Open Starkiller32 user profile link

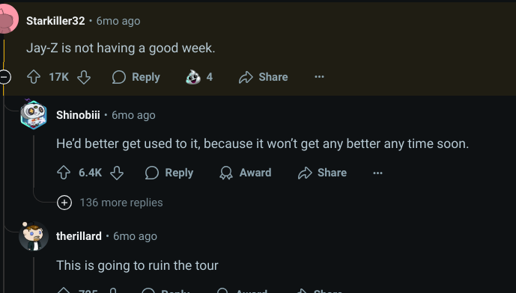pyautogui.click(x=55, y=21)
